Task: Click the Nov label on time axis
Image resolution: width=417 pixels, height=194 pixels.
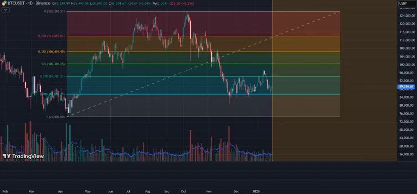Action: click(209, 191)
